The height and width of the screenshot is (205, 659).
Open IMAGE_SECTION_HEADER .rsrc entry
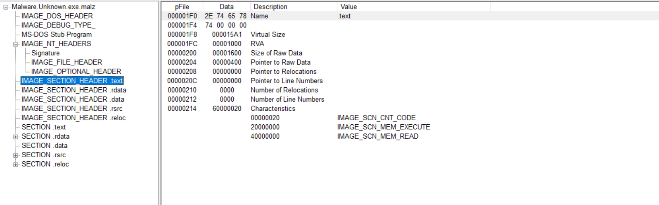point(72,109)
